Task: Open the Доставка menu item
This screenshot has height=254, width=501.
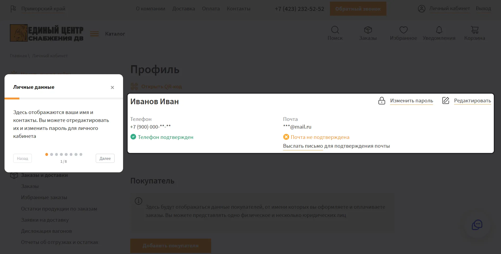Action: (x=184, y=9)
